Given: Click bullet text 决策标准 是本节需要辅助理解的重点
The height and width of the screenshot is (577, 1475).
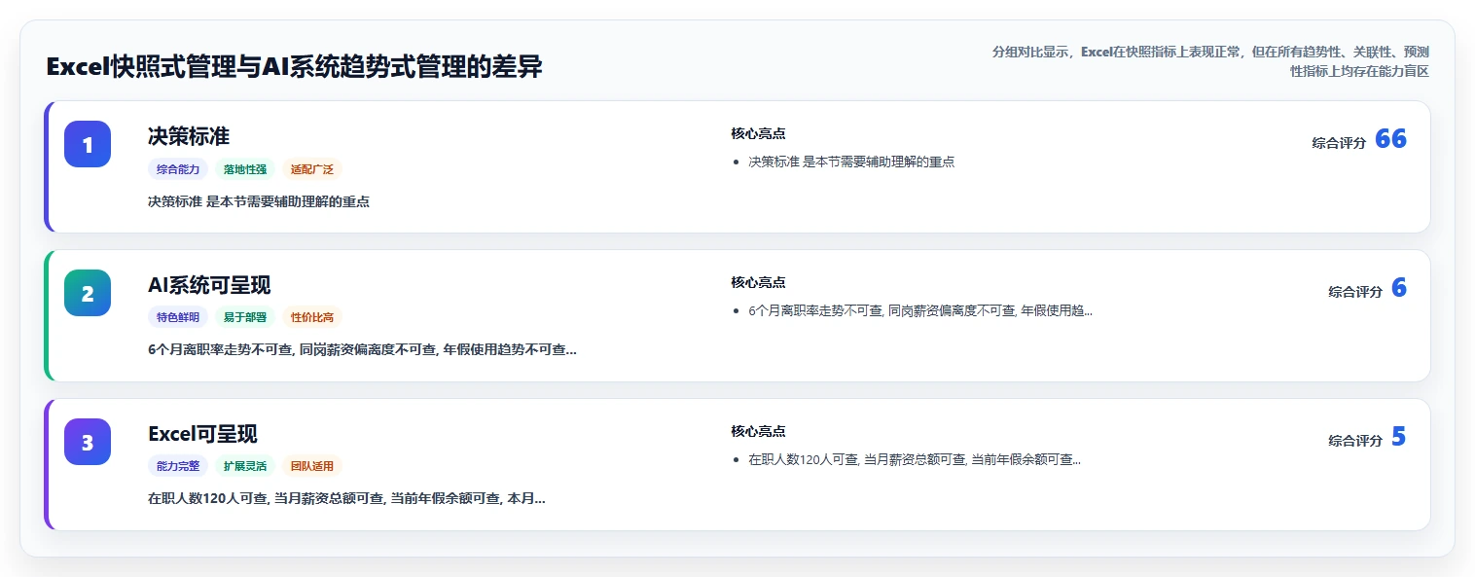Looking at the screenshot, I should coord(851,162).
